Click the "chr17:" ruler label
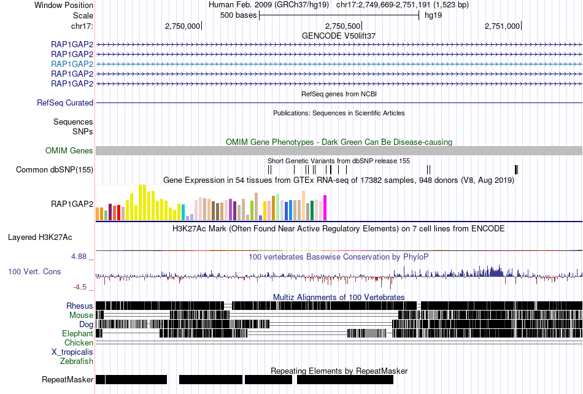Viewport: 583px width, 394px height. click(82, 26)
